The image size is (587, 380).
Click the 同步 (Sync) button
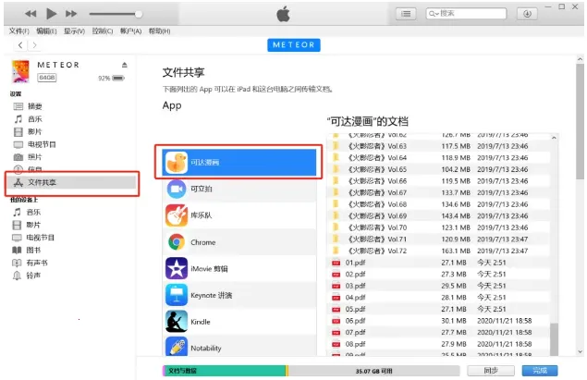tap(491, 370)
